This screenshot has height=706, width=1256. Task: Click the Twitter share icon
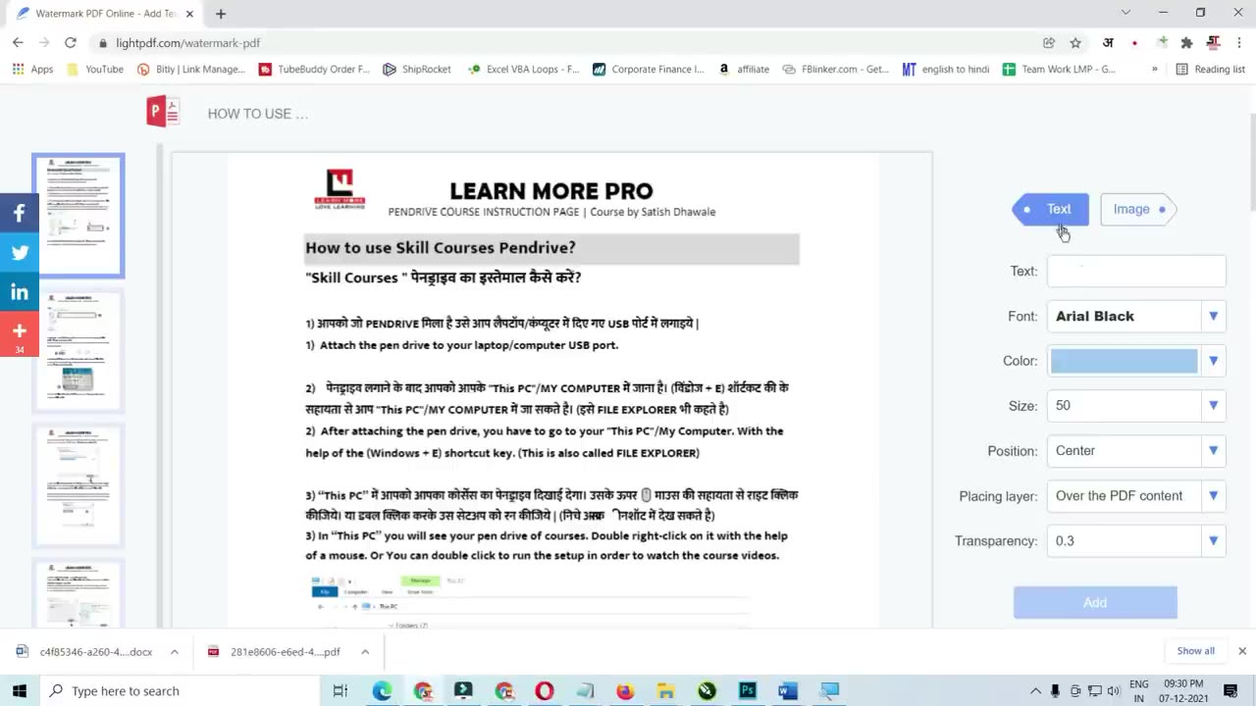pos(20,252)
